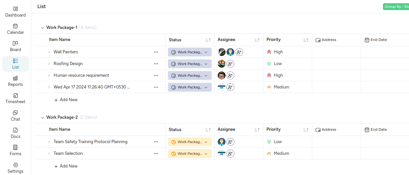Screen dimensions: 409x175
Task: Open the Chat panel from the sidebar
Action: (x=15, y=116)
